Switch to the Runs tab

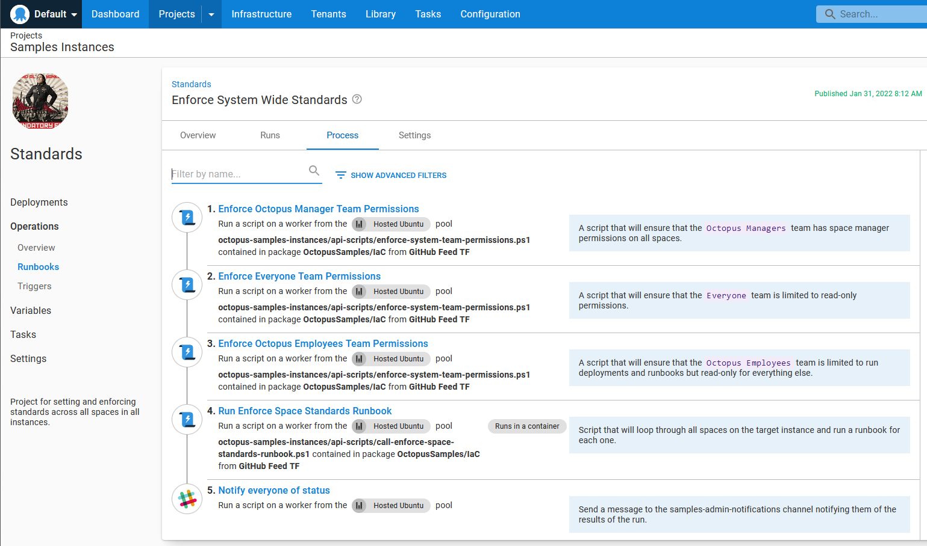pos(270,135)
